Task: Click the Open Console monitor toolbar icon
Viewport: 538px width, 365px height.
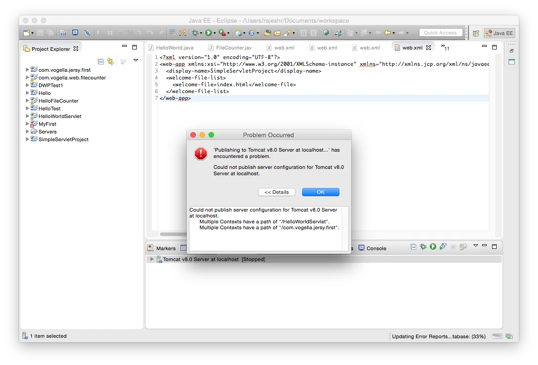Action: (x=75, y=33)
